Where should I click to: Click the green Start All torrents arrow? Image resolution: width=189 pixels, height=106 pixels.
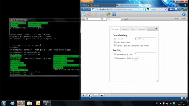click(108, 14)
